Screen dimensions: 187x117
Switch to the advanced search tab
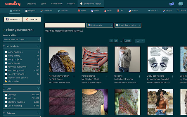click(x=91, y=4)
